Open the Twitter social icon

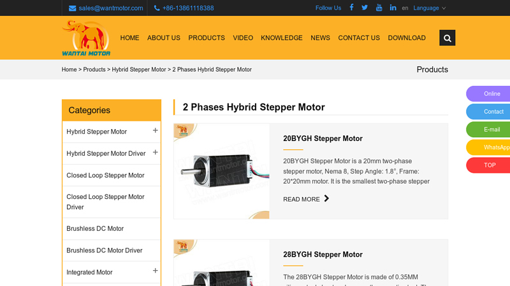(365, 8)
